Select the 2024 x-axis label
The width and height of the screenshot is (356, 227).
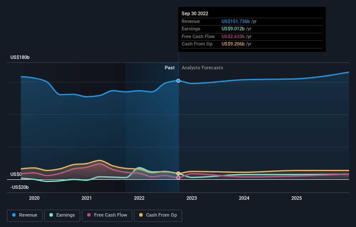pos(244,198)
